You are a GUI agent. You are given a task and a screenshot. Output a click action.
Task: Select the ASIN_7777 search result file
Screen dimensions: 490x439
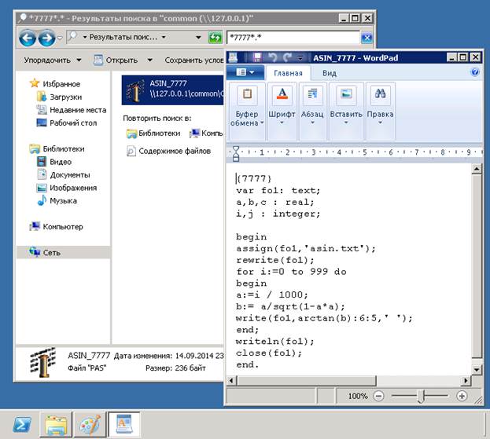tap(173, 90)
